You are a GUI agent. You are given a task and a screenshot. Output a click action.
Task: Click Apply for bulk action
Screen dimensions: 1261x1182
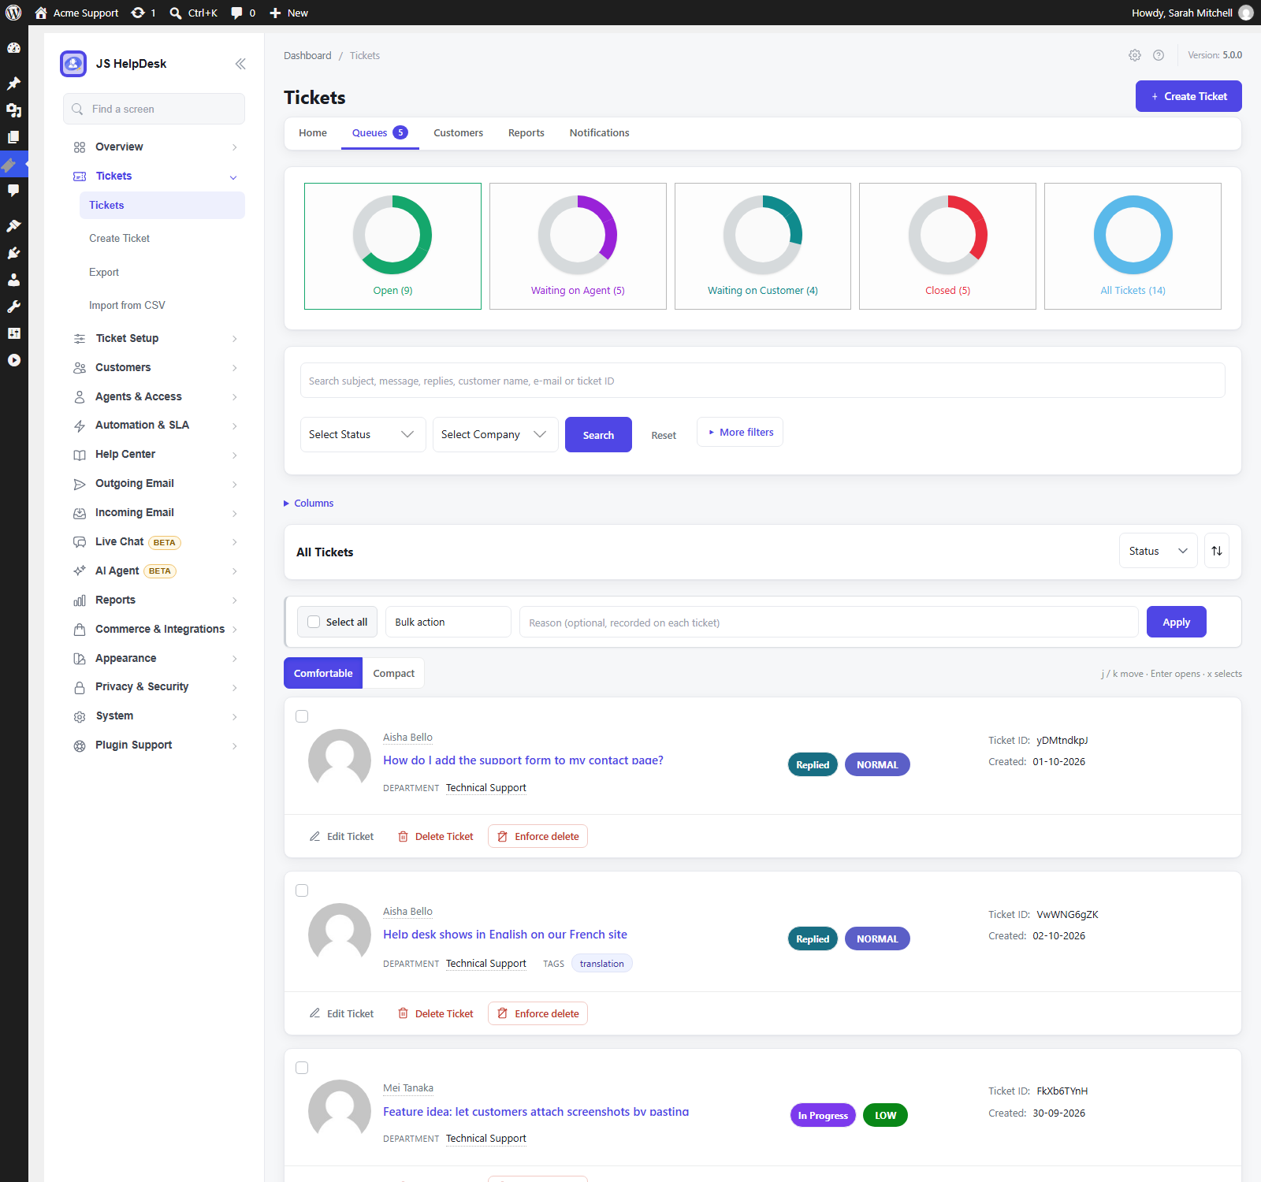click(x=1176, y=622)
